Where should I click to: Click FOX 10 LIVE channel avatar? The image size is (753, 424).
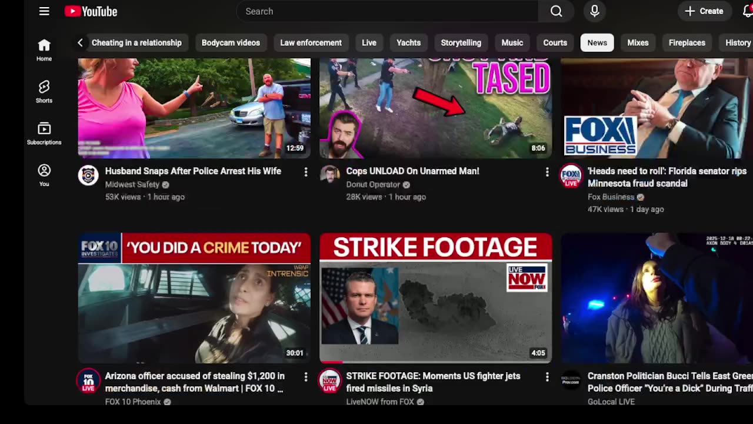(x=88, y=380)
